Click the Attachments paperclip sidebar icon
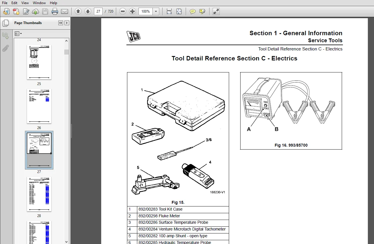 (x=6, y=48)
